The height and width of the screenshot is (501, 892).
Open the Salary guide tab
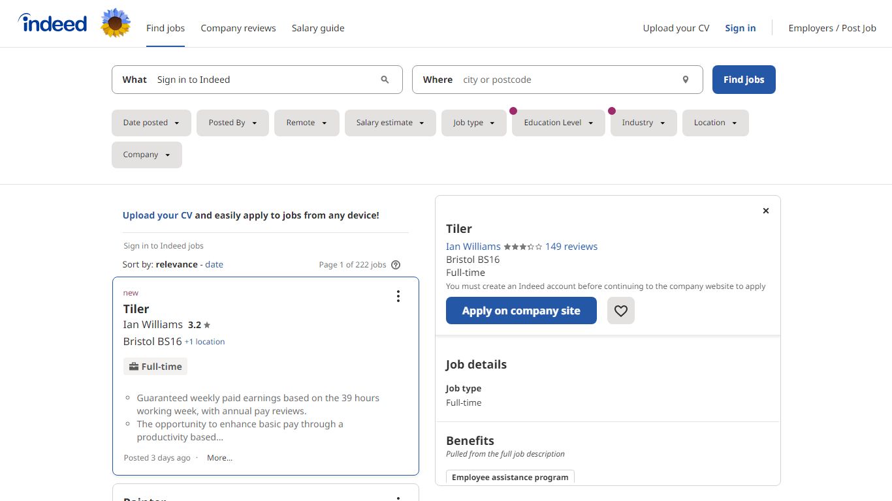318,28
